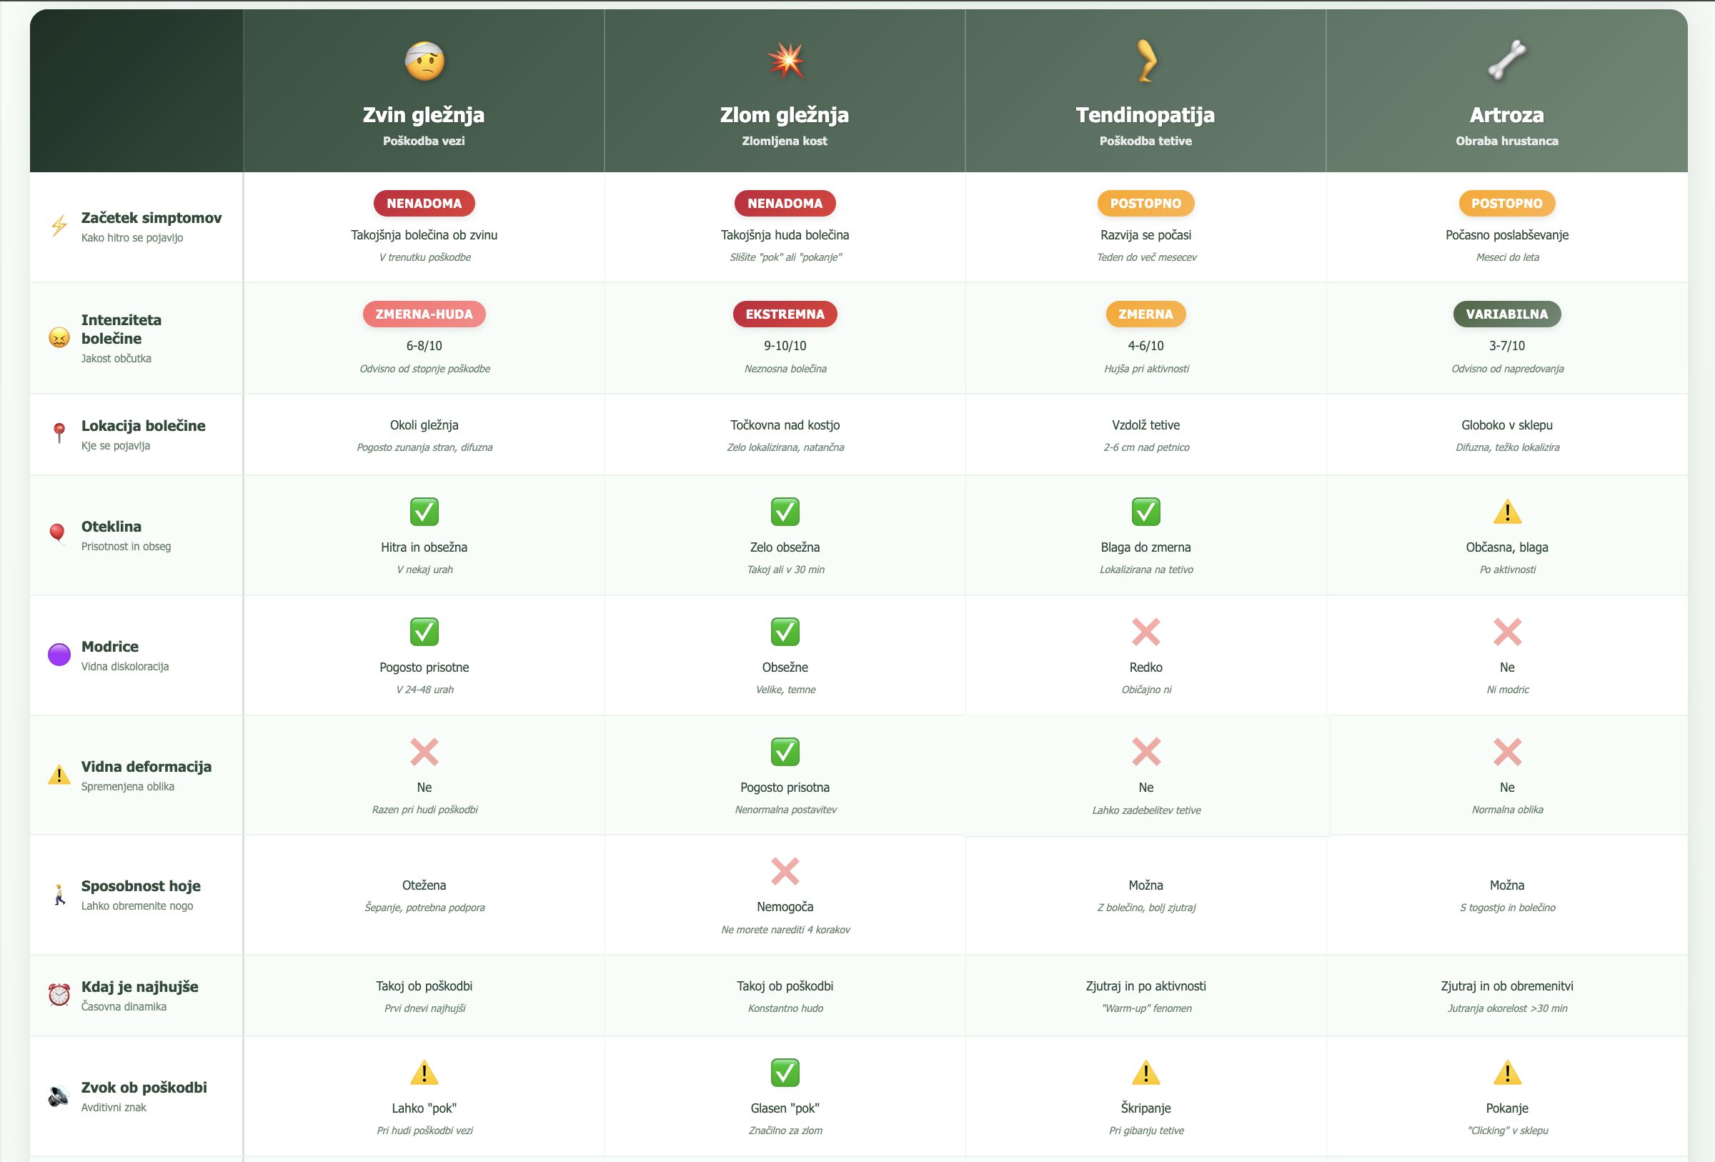1715x1162 pixels.
Task: Click the bandaged face emoji above Zvin gležnja
Action: (424, 61)
